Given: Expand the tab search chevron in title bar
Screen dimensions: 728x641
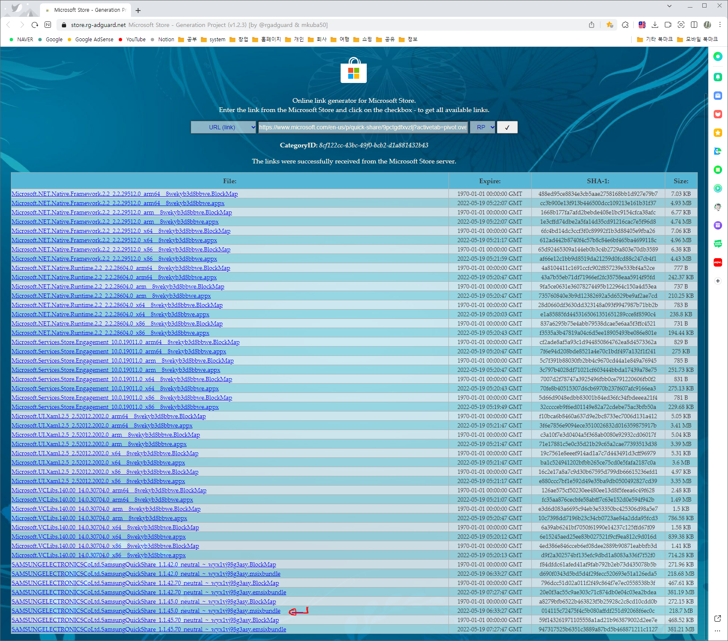Looking at the screenshot, I should [x=669, y=6].
